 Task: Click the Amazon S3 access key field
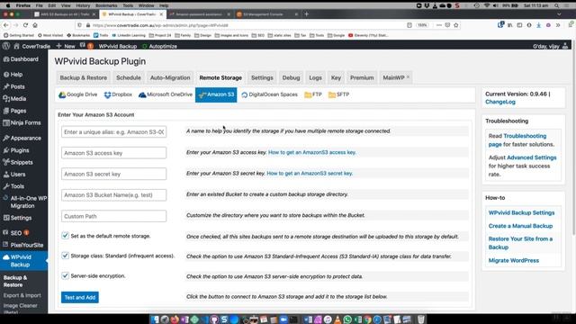114,153
